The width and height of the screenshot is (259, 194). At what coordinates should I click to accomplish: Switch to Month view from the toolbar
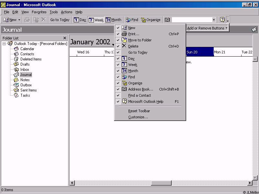[114, 20]
